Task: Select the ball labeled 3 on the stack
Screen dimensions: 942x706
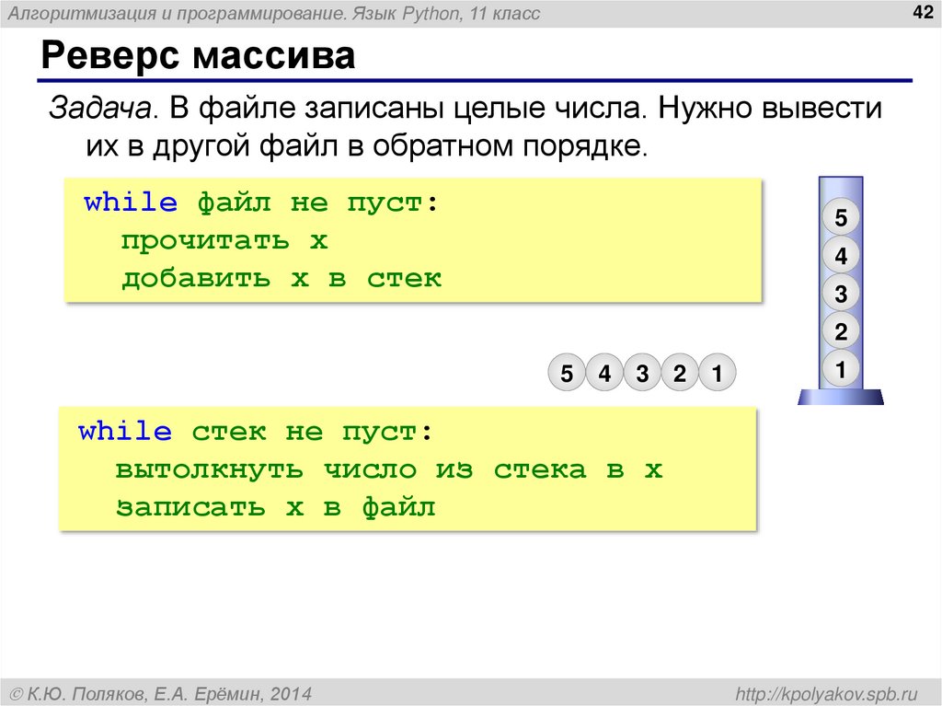Action: pyautogui.click(x=841, y=293)
